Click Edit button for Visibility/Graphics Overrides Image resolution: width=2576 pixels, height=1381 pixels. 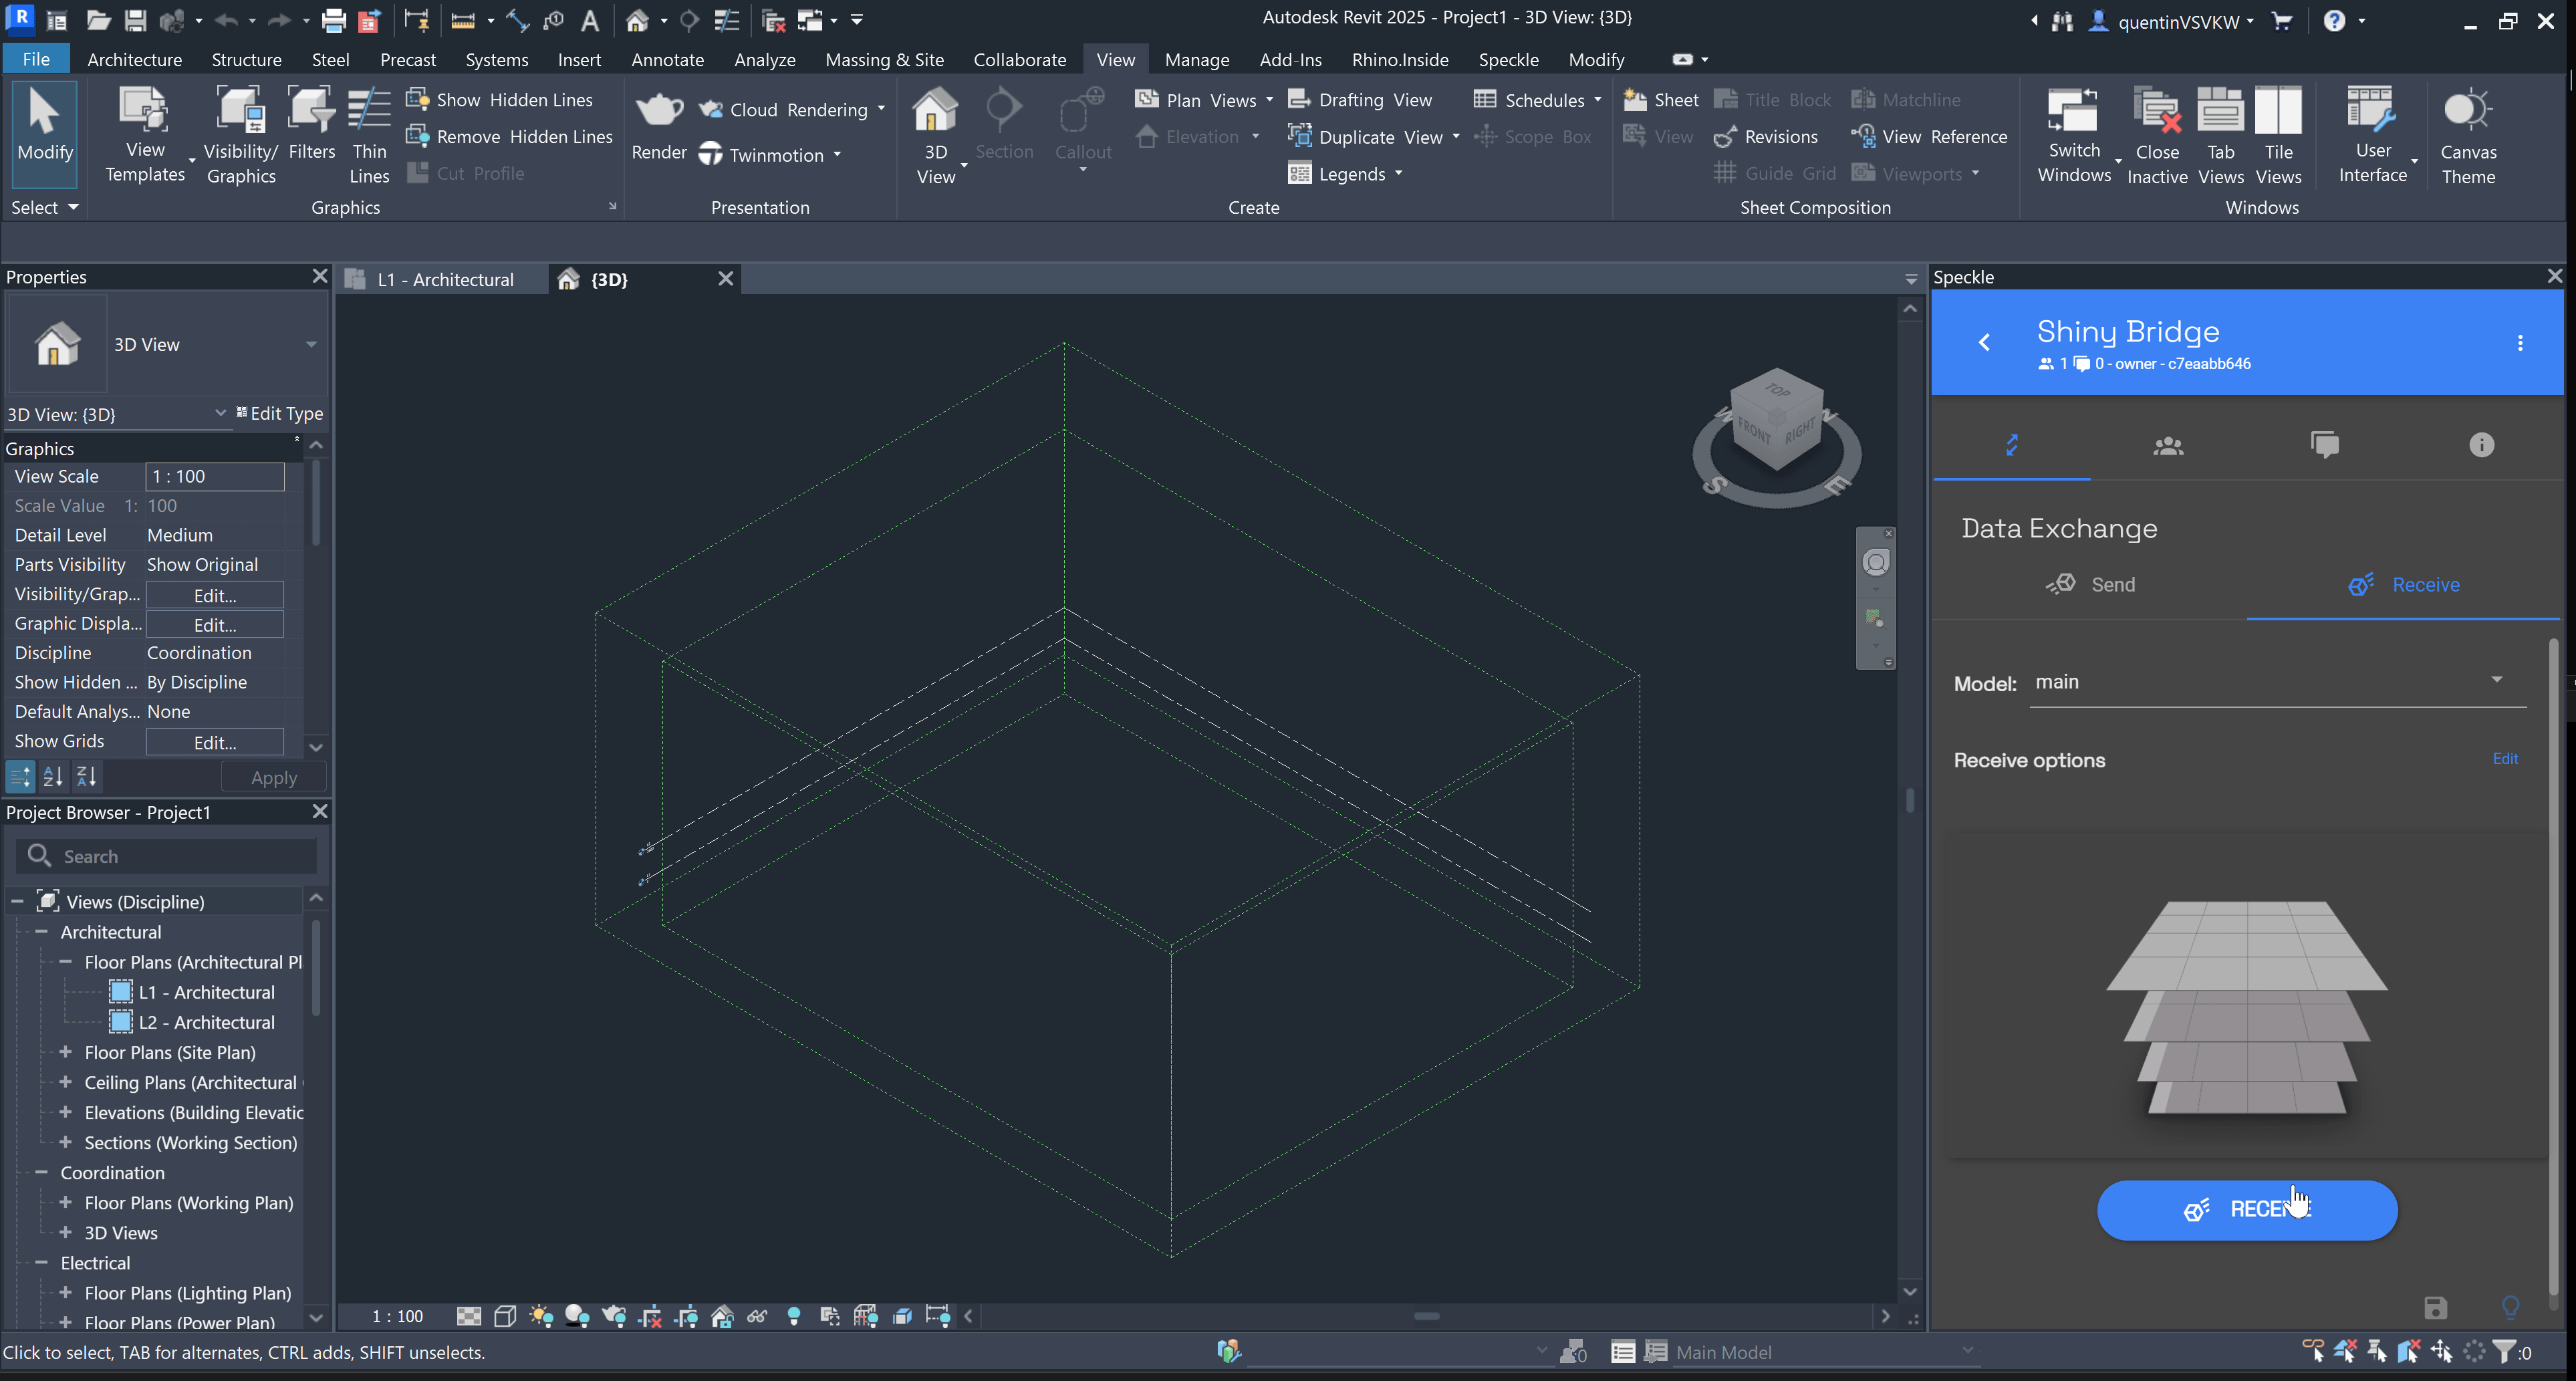[215, 595]
